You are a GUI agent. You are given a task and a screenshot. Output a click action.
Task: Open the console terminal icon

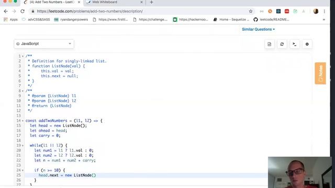click(294, 44)
